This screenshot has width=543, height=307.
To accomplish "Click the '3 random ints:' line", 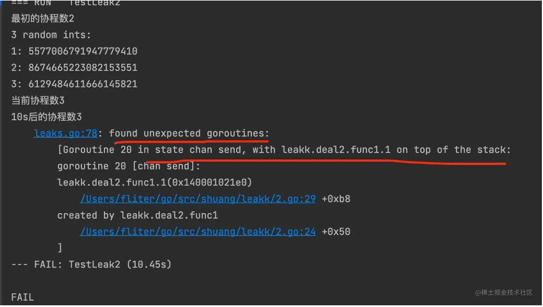I will coord(51,35).
